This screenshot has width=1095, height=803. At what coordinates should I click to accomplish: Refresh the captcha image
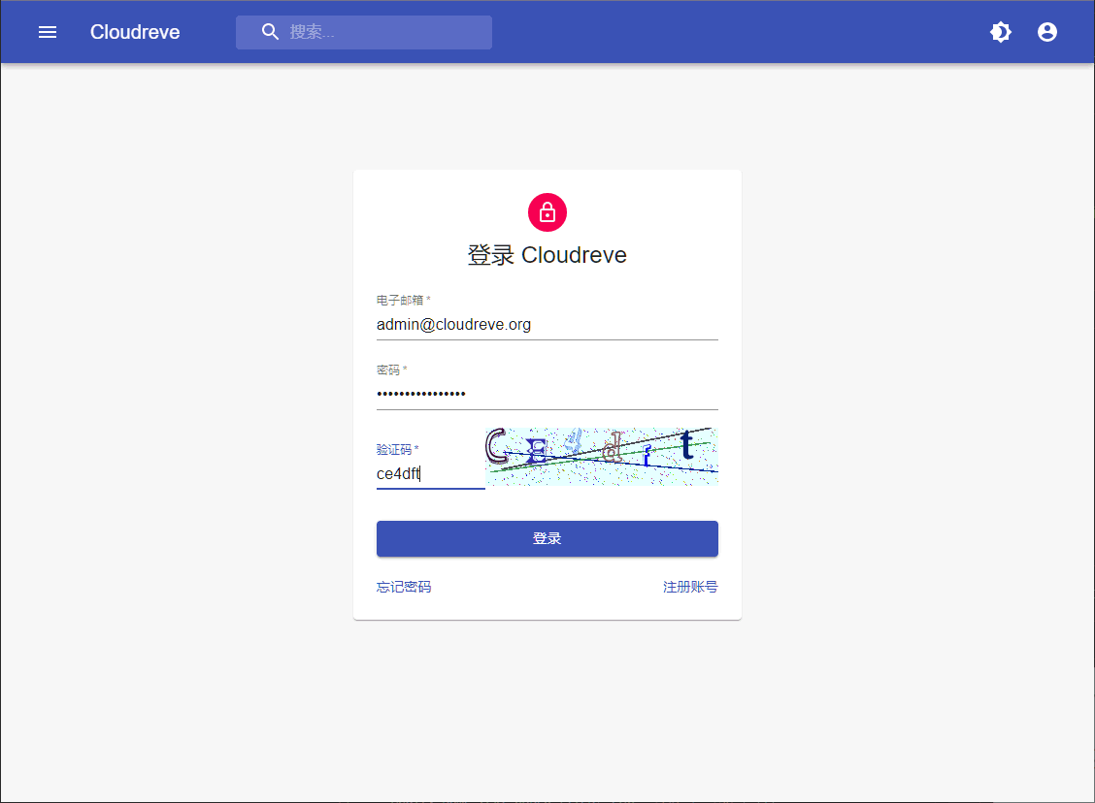(x=602, y=457)
